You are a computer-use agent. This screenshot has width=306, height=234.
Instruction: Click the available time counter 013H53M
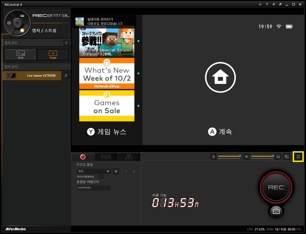pos(175,202)
